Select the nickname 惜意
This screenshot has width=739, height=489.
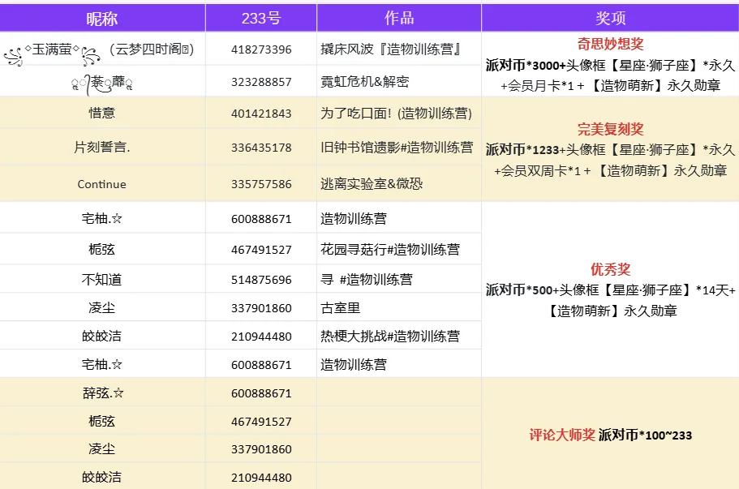point(101,113)
